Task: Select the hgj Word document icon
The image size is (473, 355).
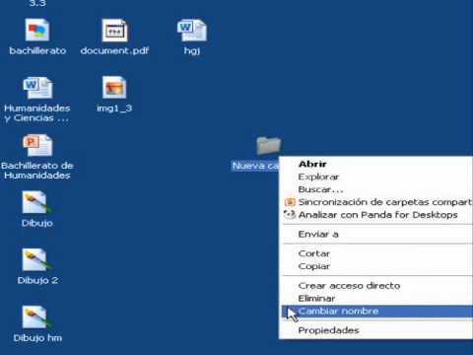Action: (192, 31)
